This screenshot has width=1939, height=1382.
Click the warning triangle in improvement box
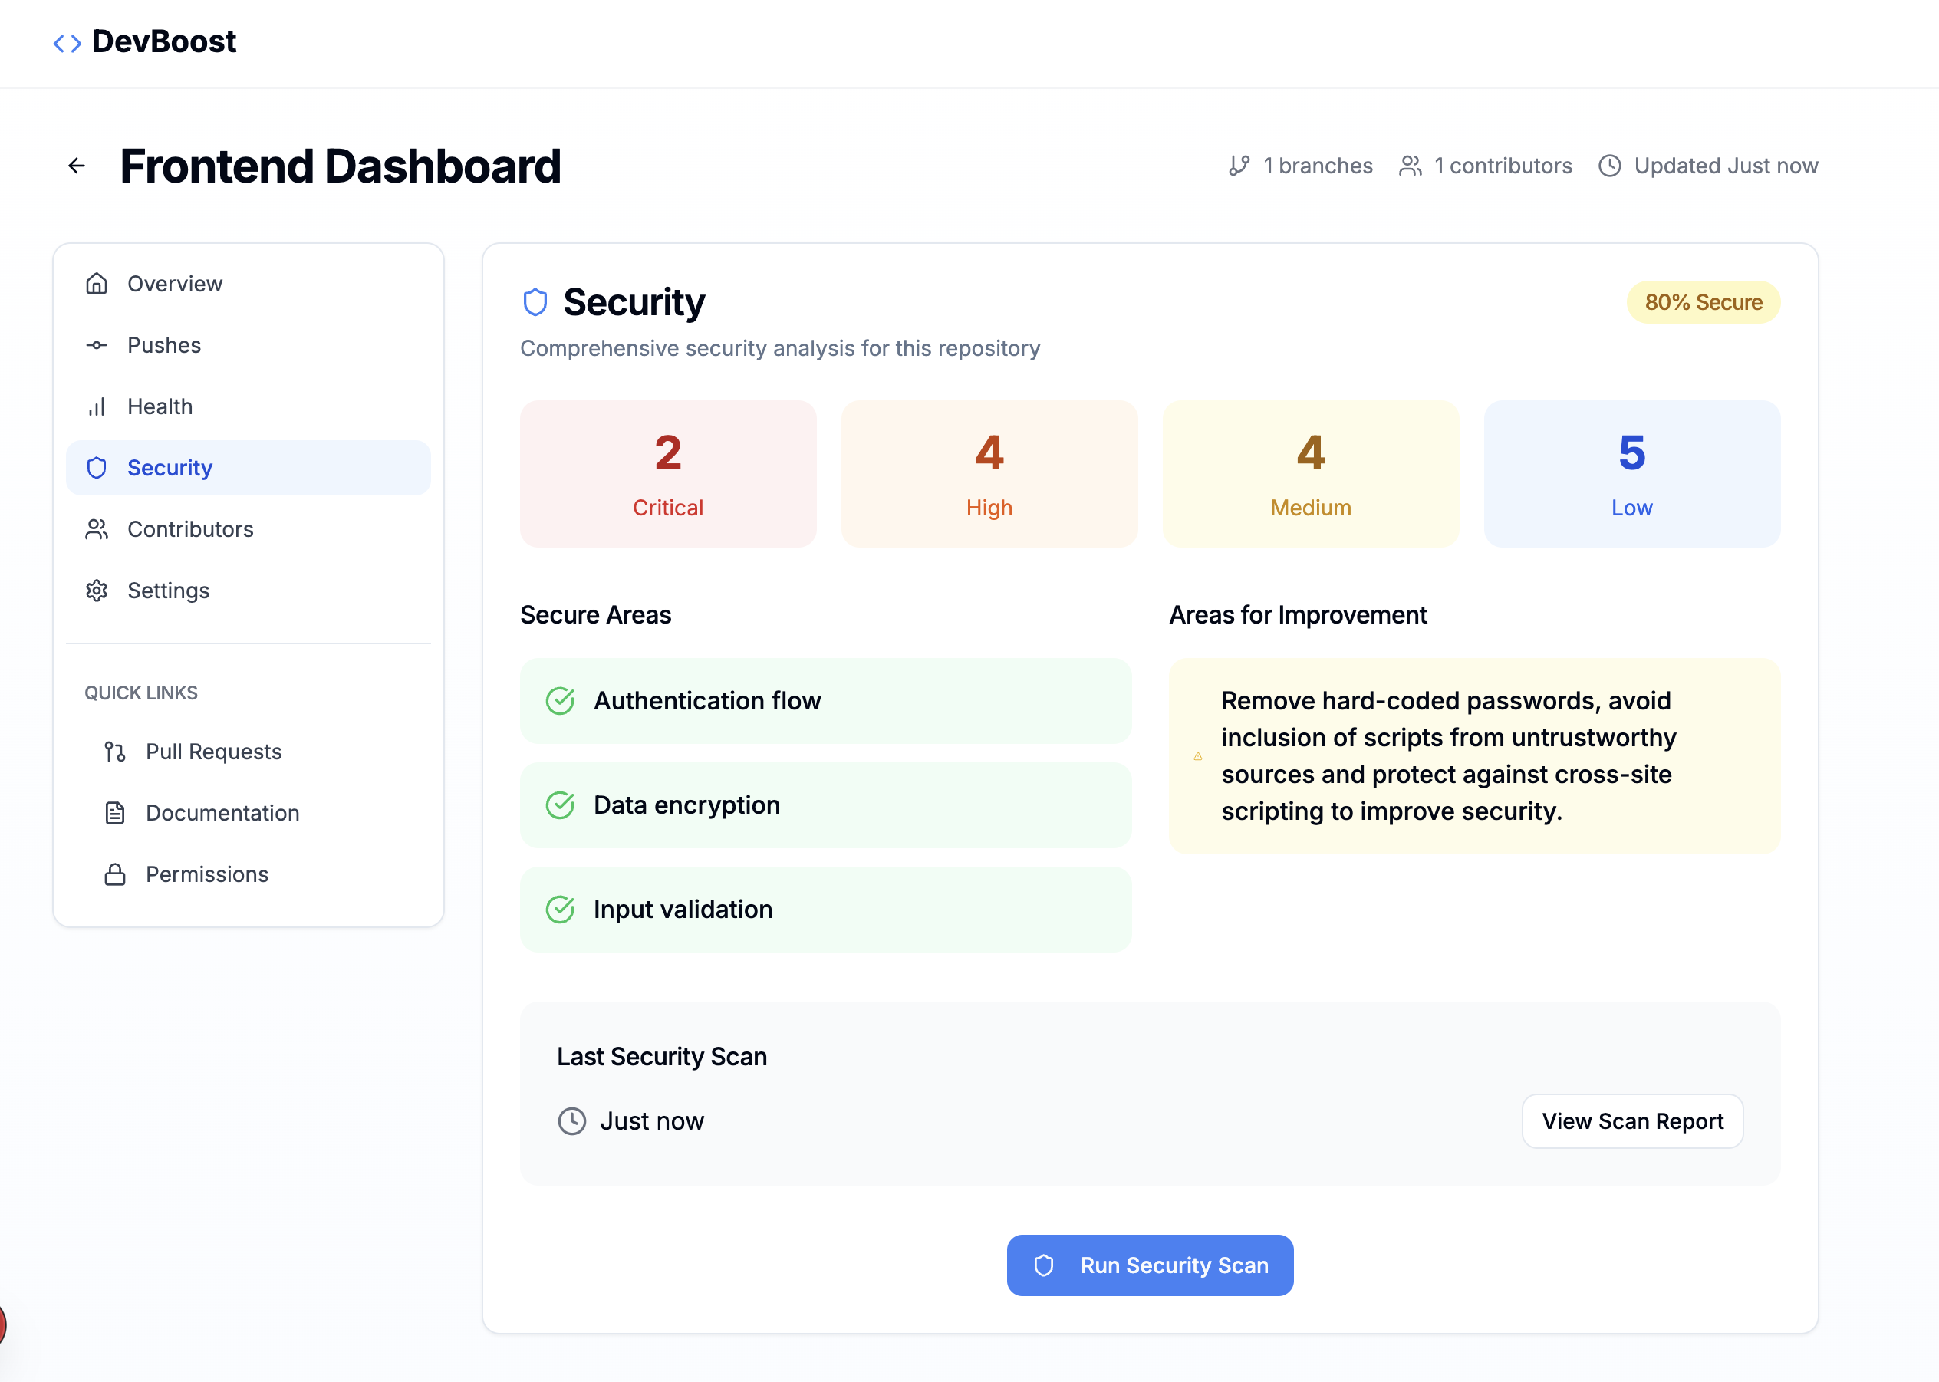click(x=1197, y=756)
